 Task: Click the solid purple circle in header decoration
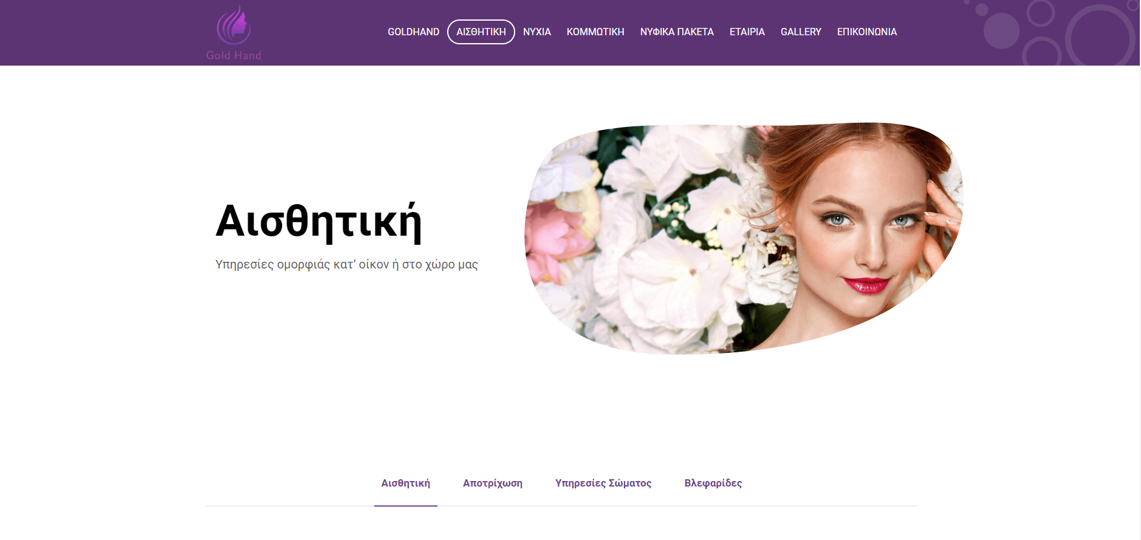tap(1001, 31)
